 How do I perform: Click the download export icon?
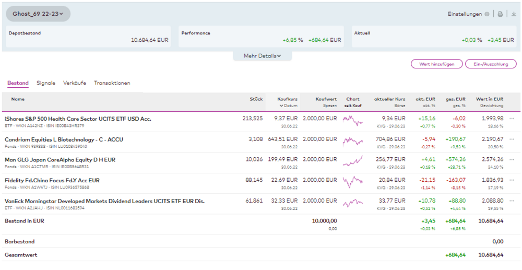coord(514,14)
